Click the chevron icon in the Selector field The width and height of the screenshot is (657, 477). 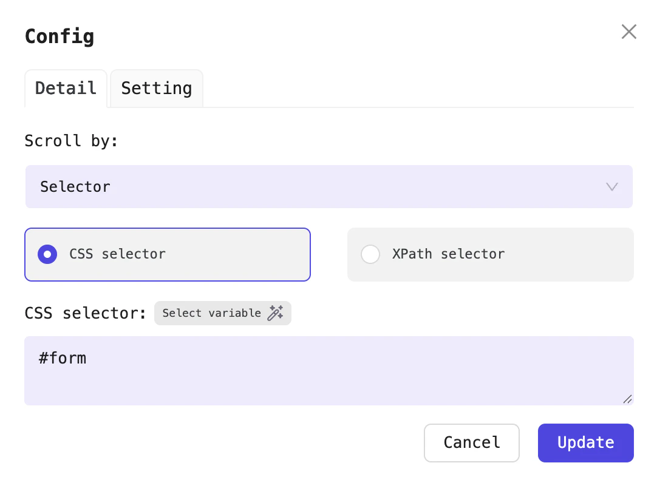[611, 187]
